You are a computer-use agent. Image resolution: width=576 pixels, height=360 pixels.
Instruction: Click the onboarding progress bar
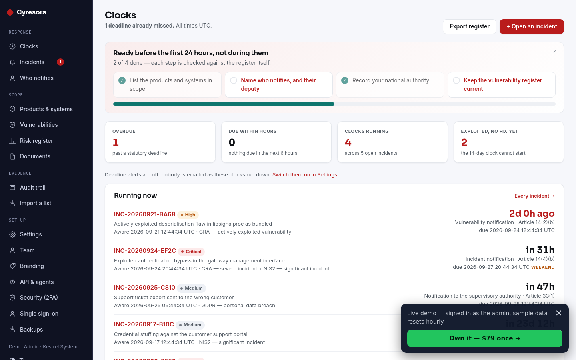tap(334, 104)
